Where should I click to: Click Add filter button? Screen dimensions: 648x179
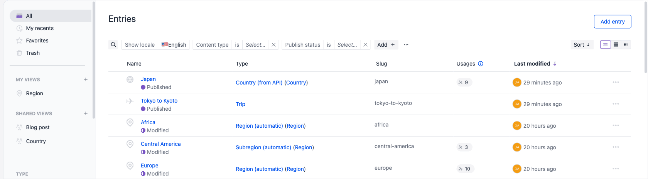click(x=386, y=45)
